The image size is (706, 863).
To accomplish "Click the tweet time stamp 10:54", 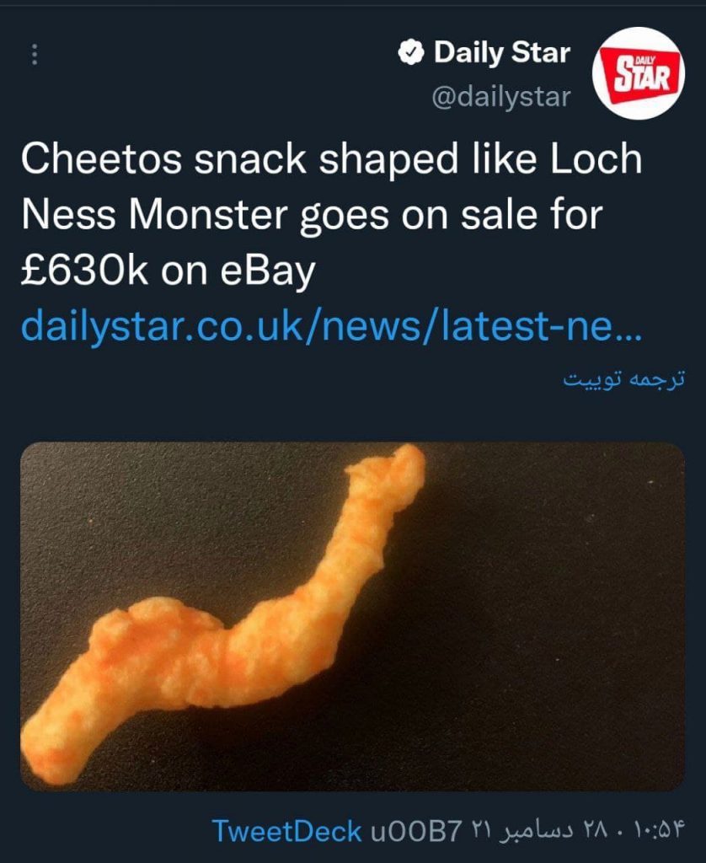I will tap(661, 831).
